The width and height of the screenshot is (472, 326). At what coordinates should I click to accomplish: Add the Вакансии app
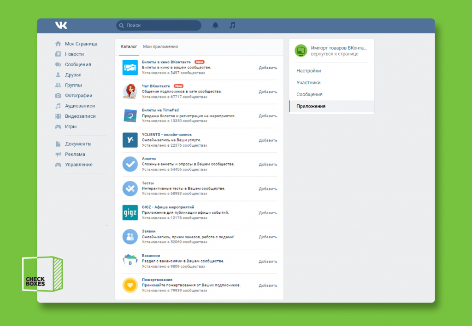tap(268, 262)
